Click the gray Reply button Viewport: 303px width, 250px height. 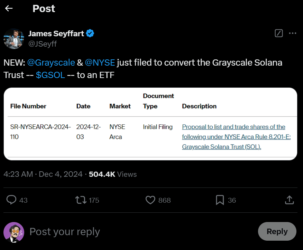277,231
